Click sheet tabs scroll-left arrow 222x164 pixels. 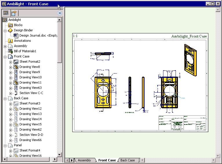[x=67, y=160]
